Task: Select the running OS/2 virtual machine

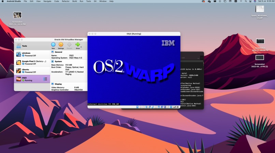Action: [32, 79]
